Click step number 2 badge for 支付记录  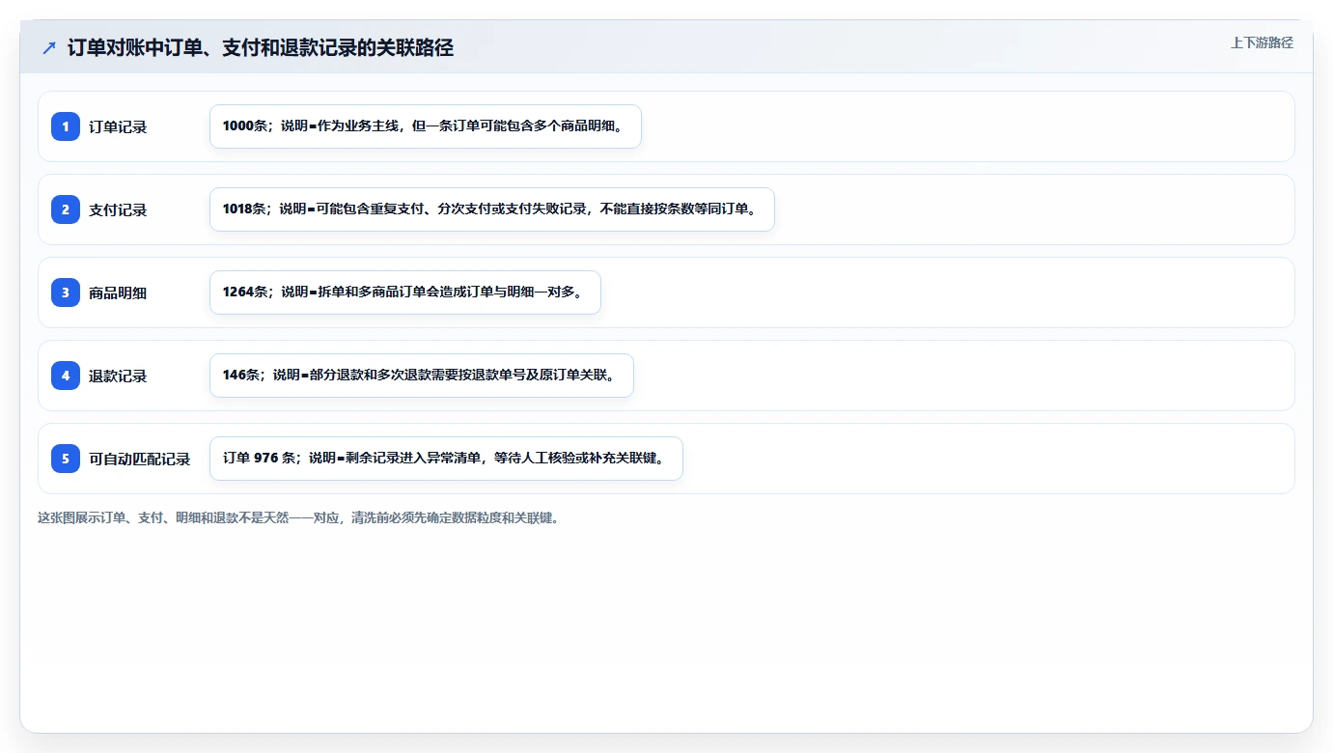pos(66,209)
